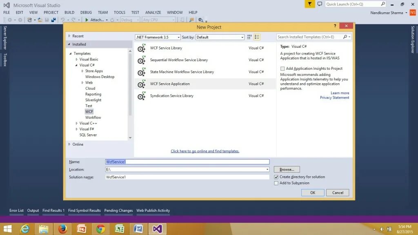The height and width of the screenshot is (235, 418).
Task: Check Add to Subversion
Action: pos(276,183)
